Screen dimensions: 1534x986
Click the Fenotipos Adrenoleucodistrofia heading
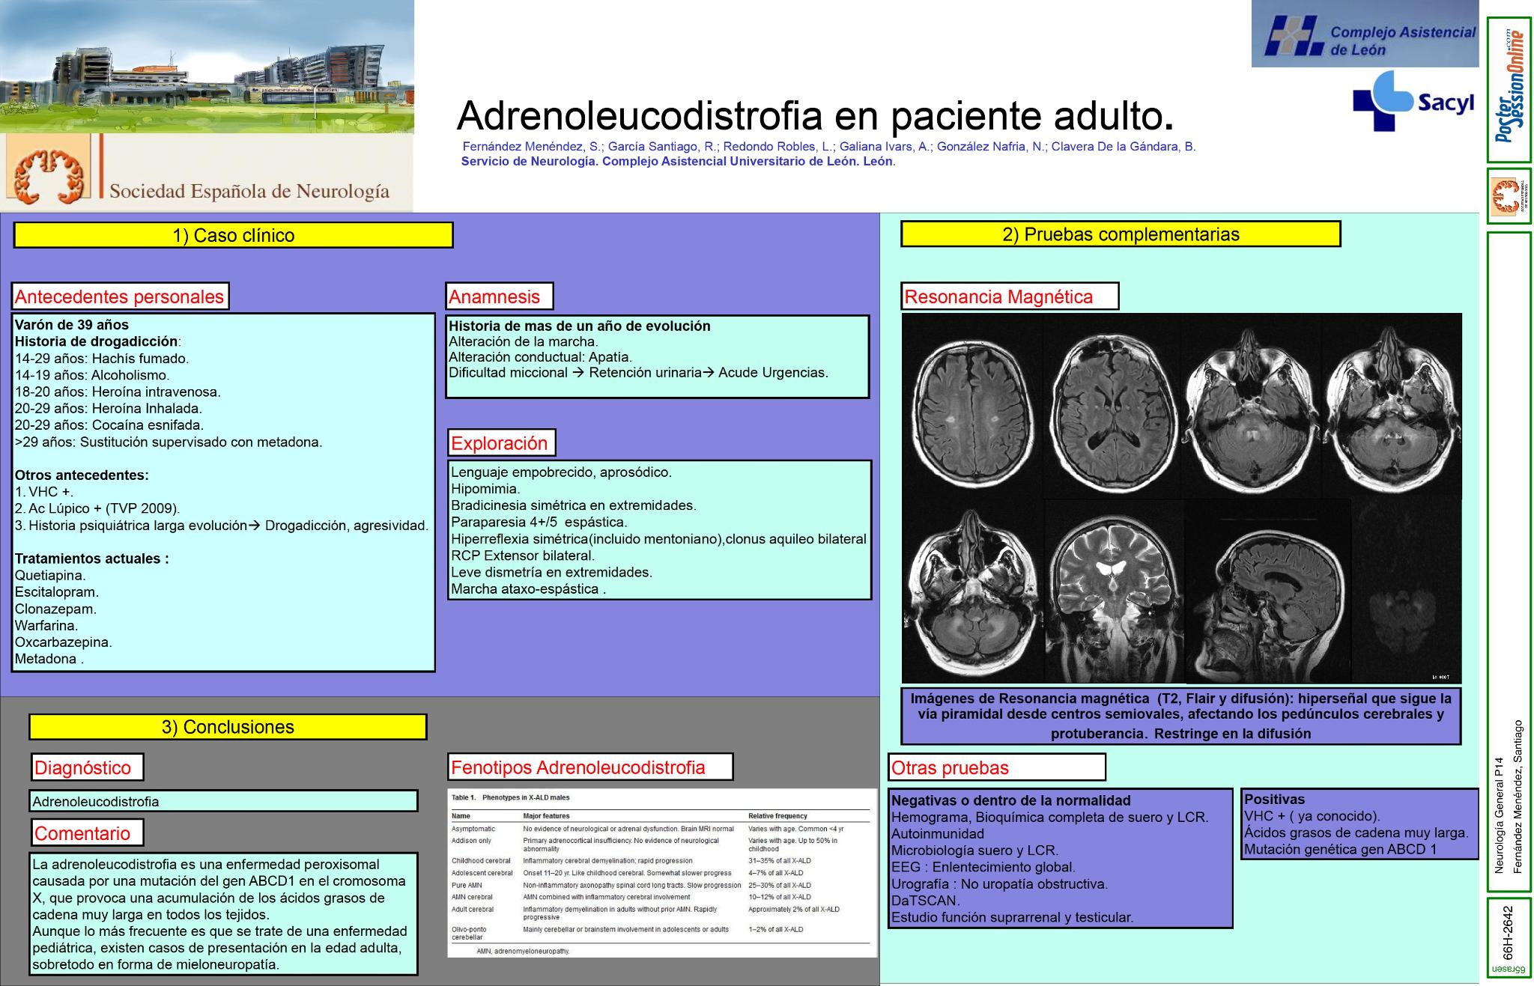tap(590, 767)
